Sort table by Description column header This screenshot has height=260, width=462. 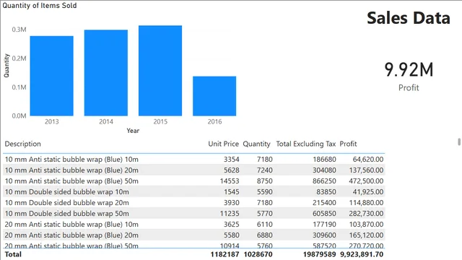click(22, 144)
